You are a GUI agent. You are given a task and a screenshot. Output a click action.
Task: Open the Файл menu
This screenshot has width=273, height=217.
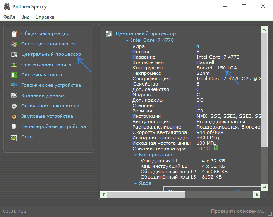click(10, 17)
